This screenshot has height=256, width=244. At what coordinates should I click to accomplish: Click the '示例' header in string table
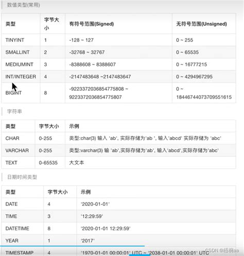[x=74, y=126]
